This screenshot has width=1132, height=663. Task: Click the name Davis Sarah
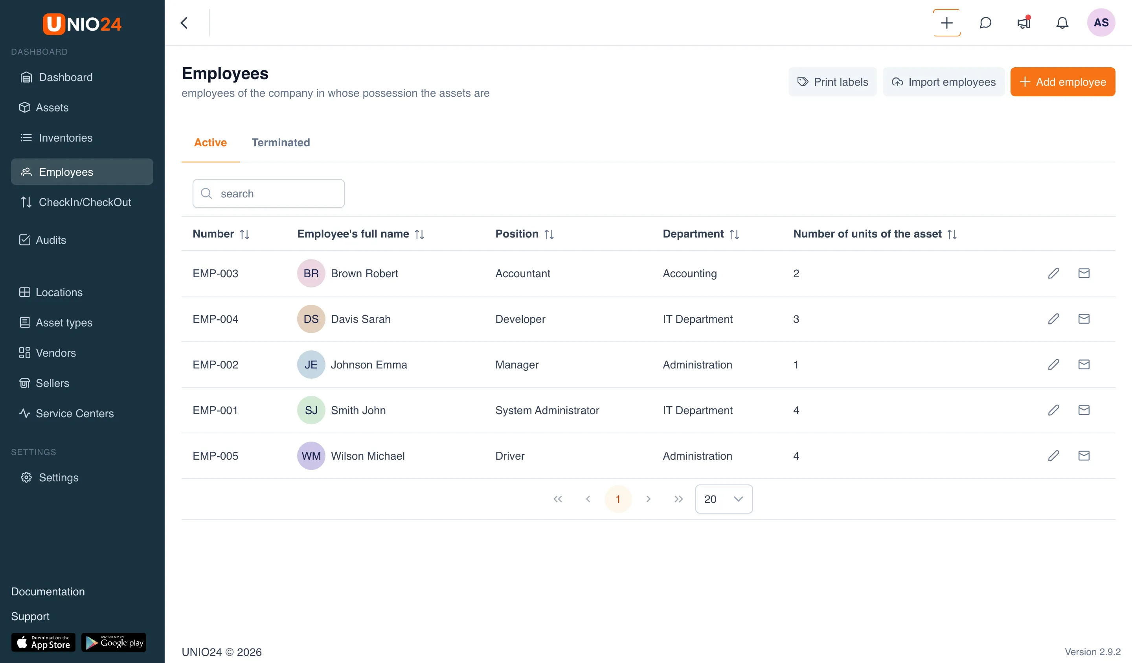[361, 319]
